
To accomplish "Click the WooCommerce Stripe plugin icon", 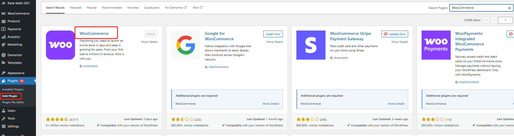I will pyautogui.click(x=311, y=45).
